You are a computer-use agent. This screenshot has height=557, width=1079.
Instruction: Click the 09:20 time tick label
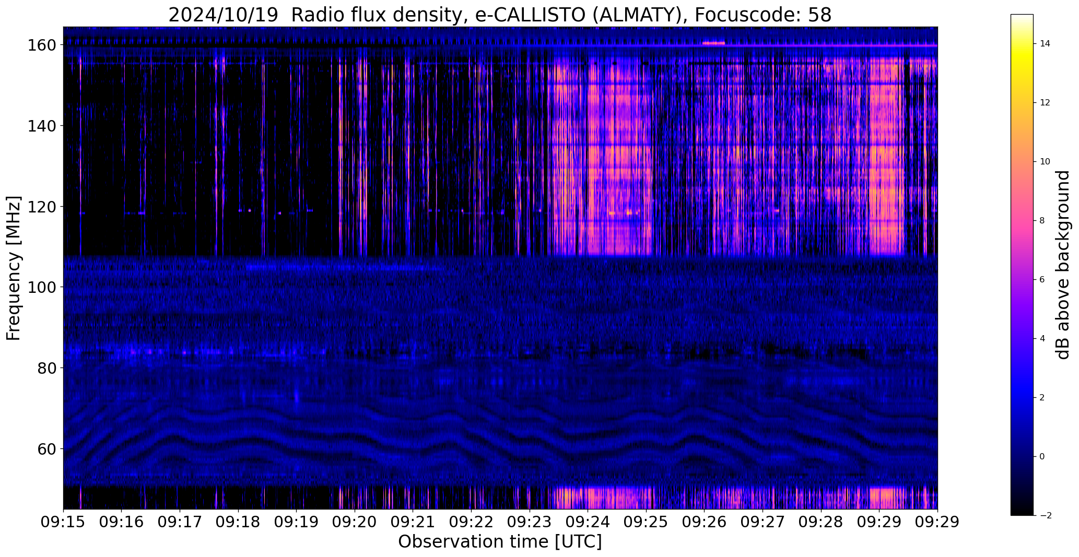pos(355,523)
